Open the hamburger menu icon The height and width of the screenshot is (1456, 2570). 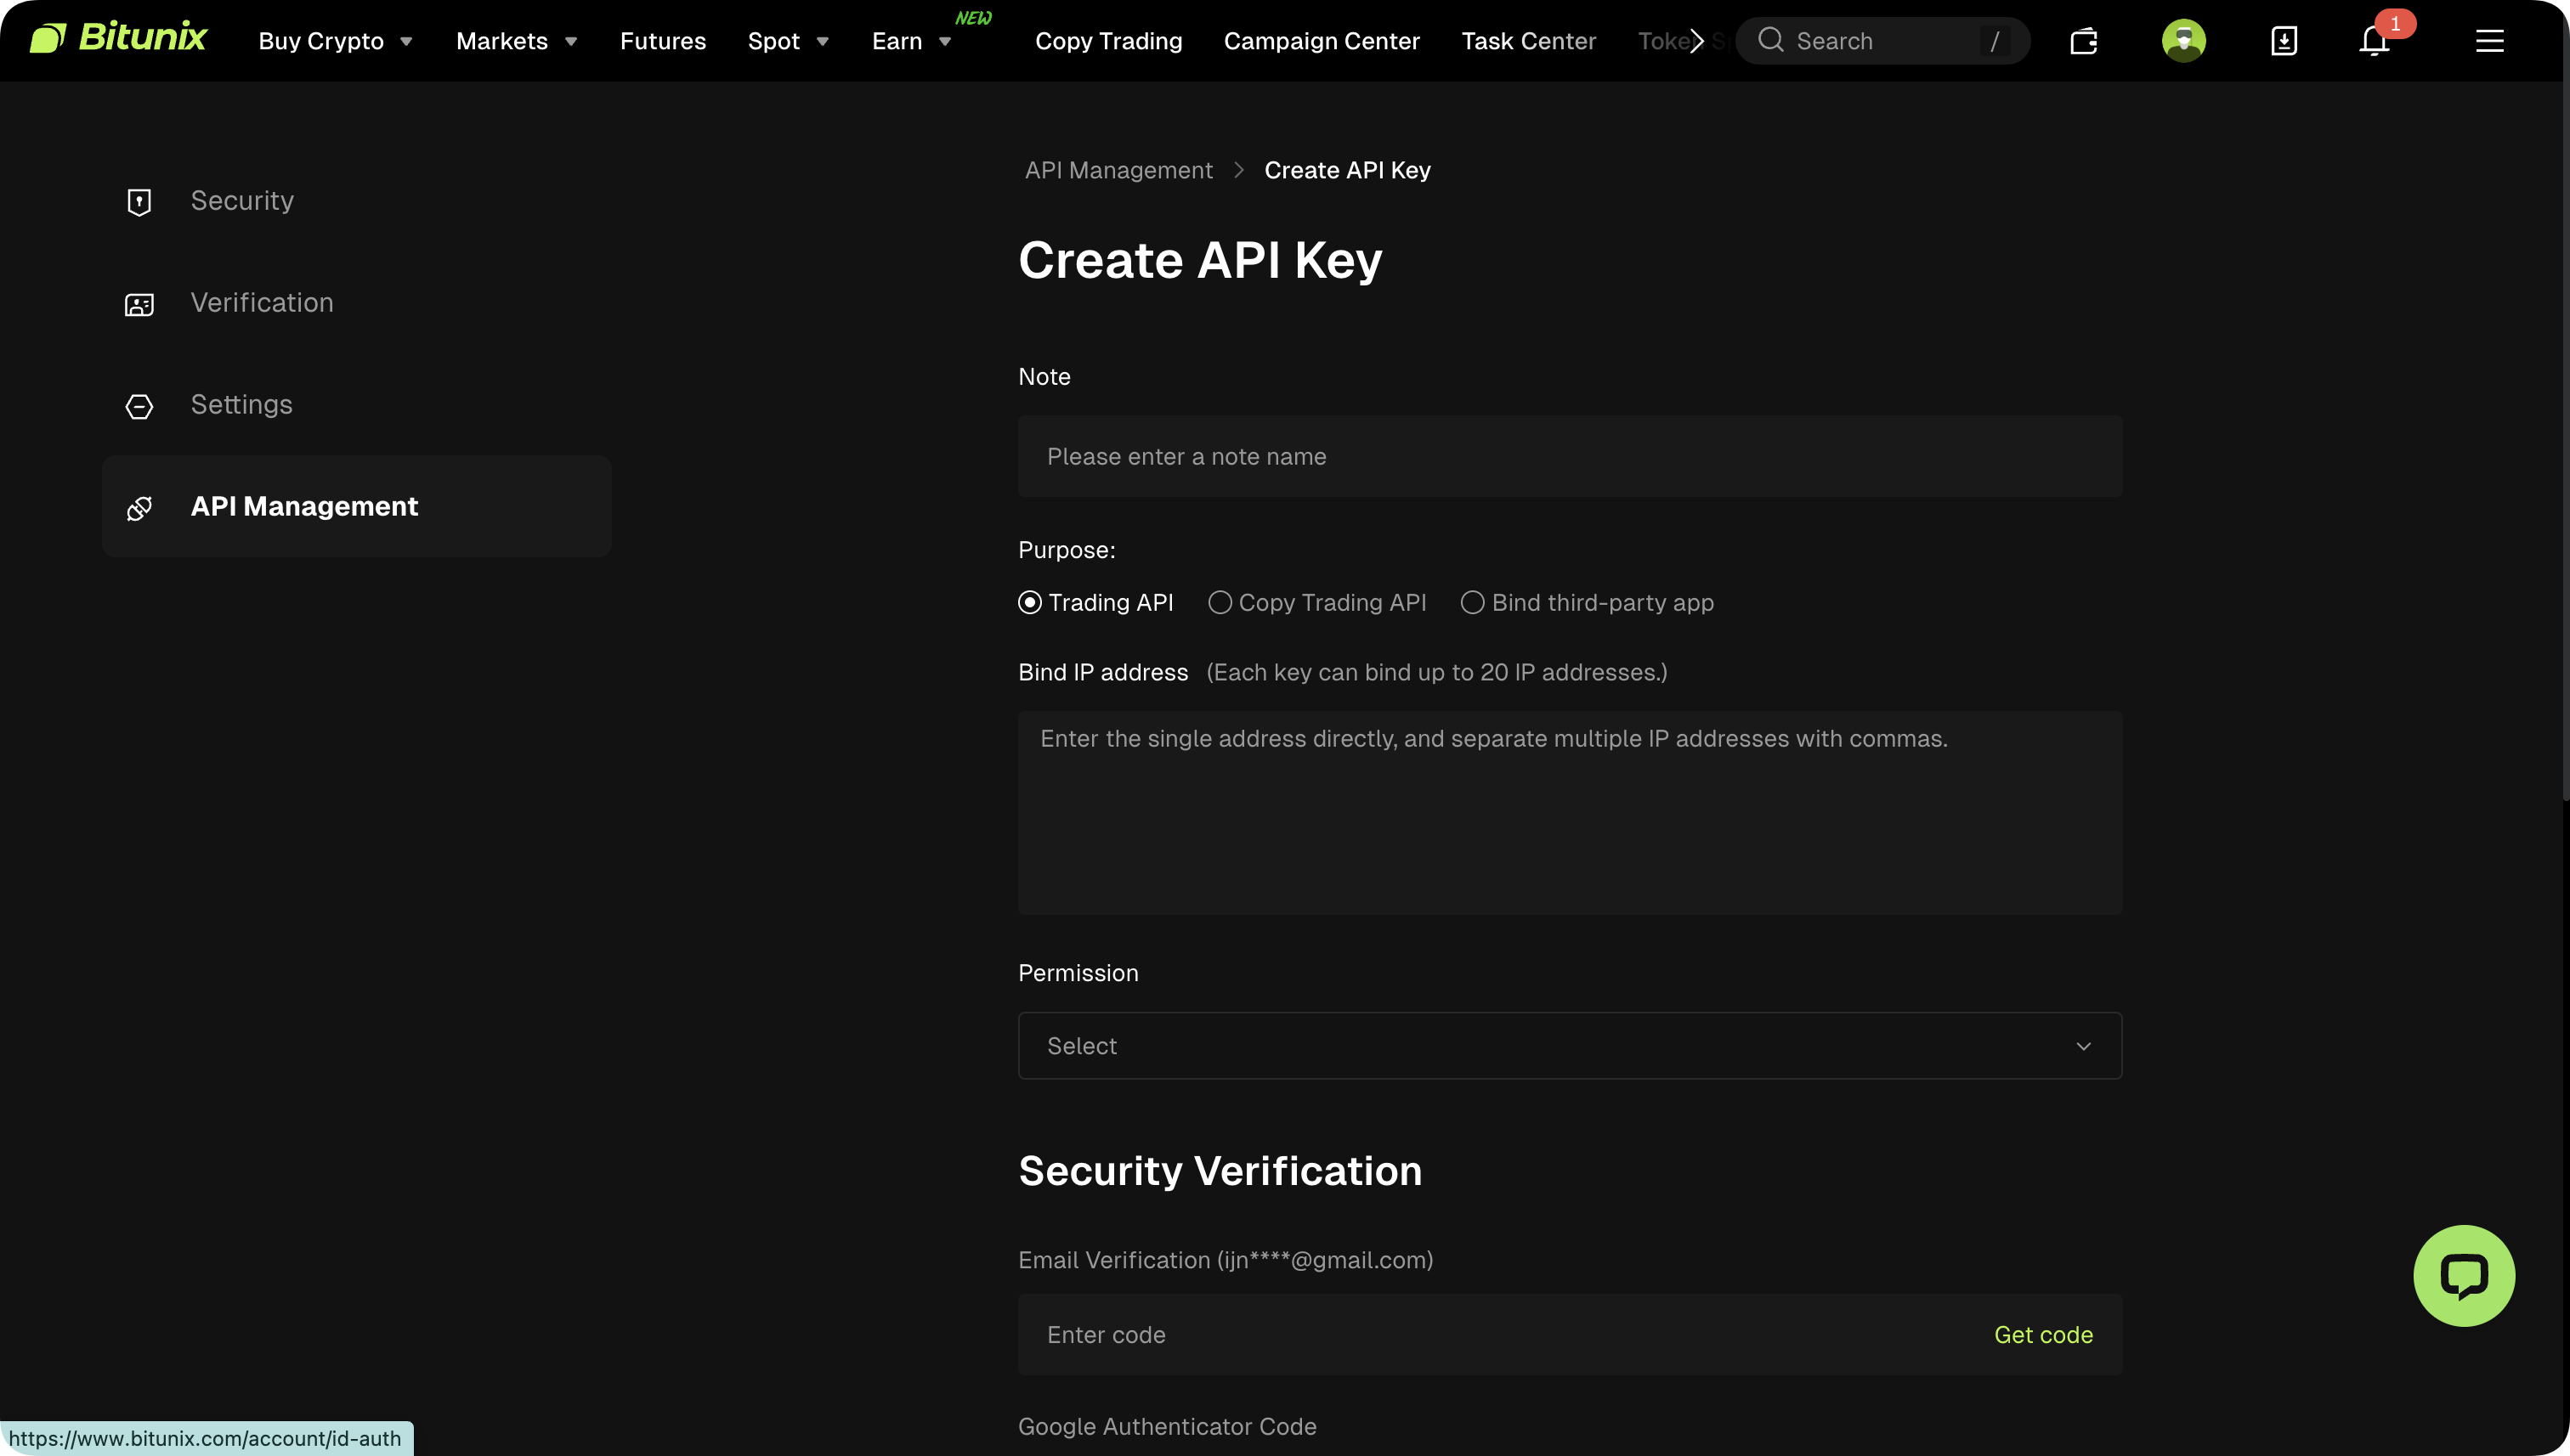pos(2490,41)
